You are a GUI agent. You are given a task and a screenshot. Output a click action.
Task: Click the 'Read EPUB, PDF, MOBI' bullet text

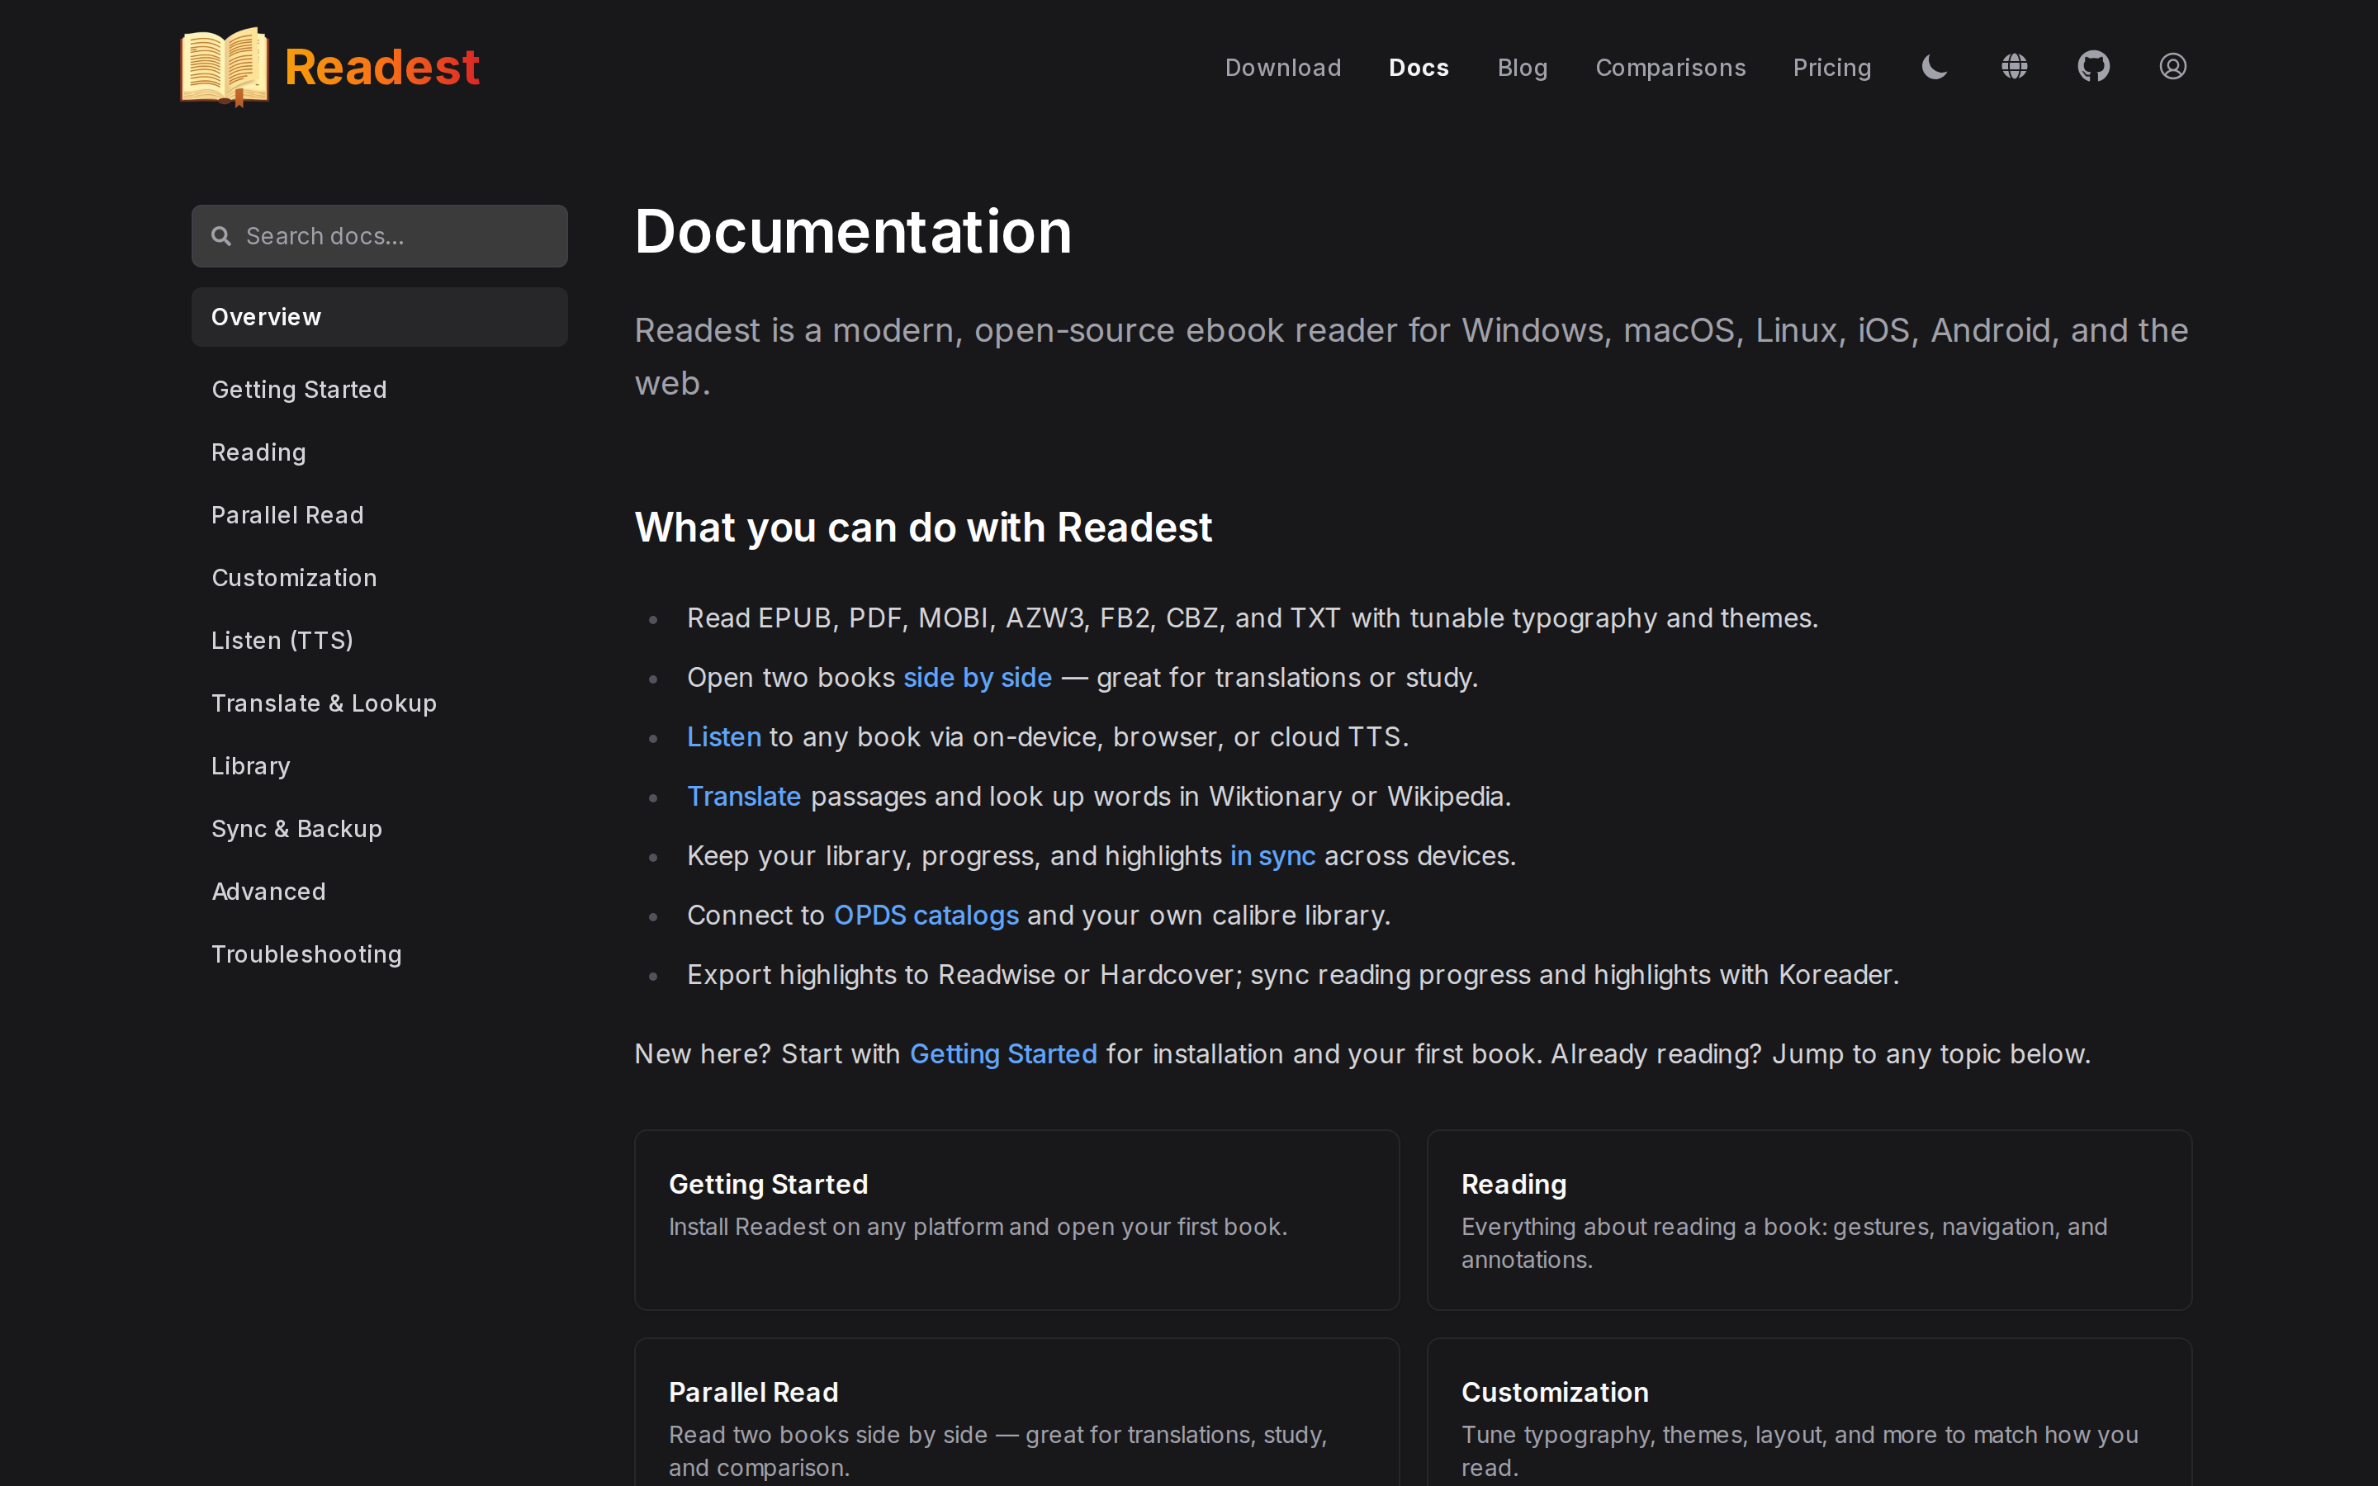(1253, 618)
